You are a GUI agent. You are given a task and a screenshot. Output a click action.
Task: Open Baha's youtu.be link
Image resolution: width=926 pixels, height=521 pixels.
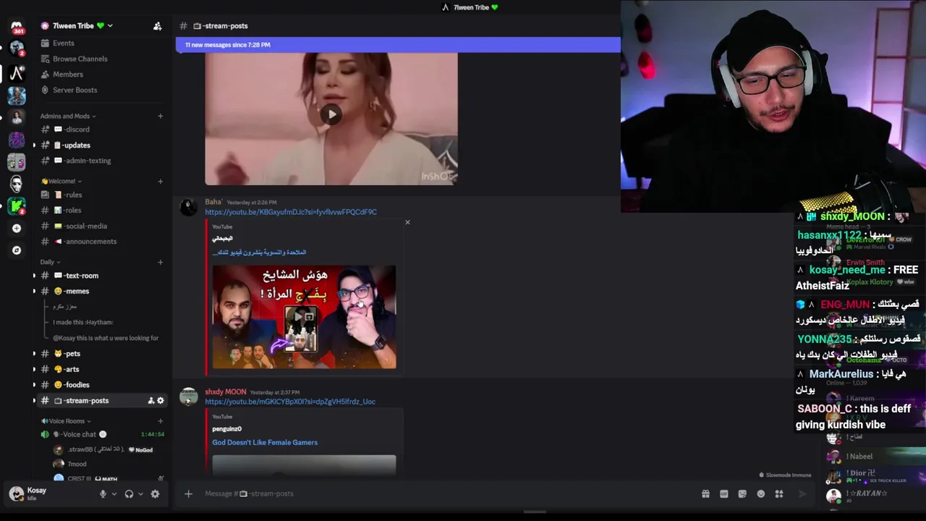coord(291,212)
